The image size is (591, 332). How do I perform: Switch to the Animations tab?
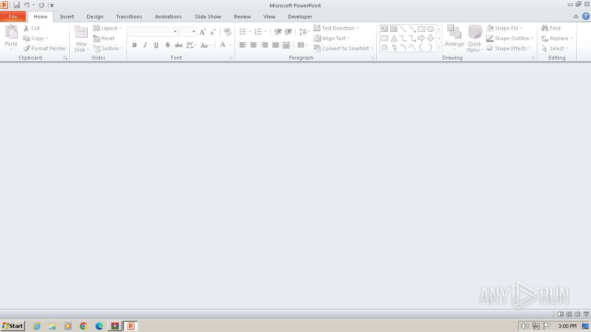coord(169,17)
